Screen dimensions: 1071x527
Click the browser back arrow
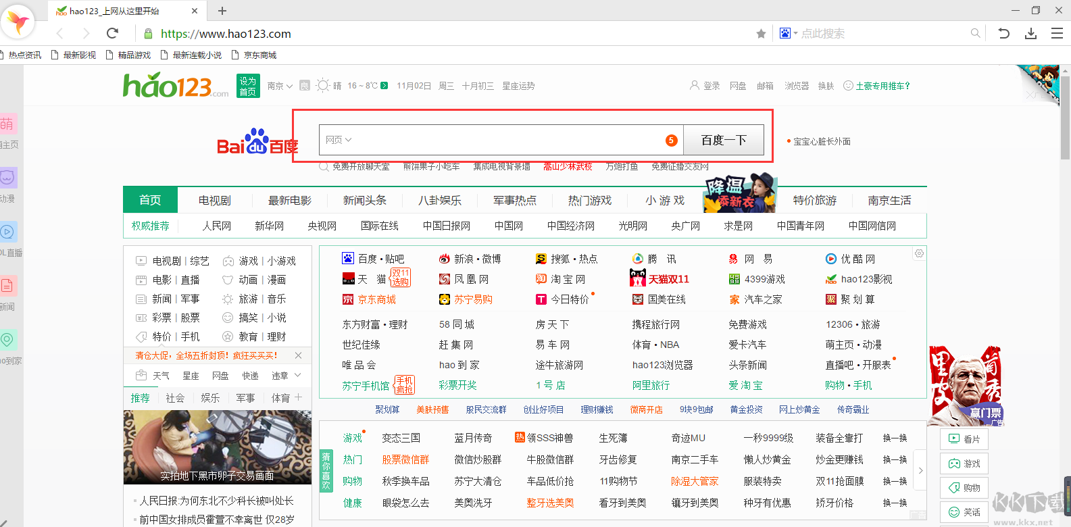(x=60, y=33)
